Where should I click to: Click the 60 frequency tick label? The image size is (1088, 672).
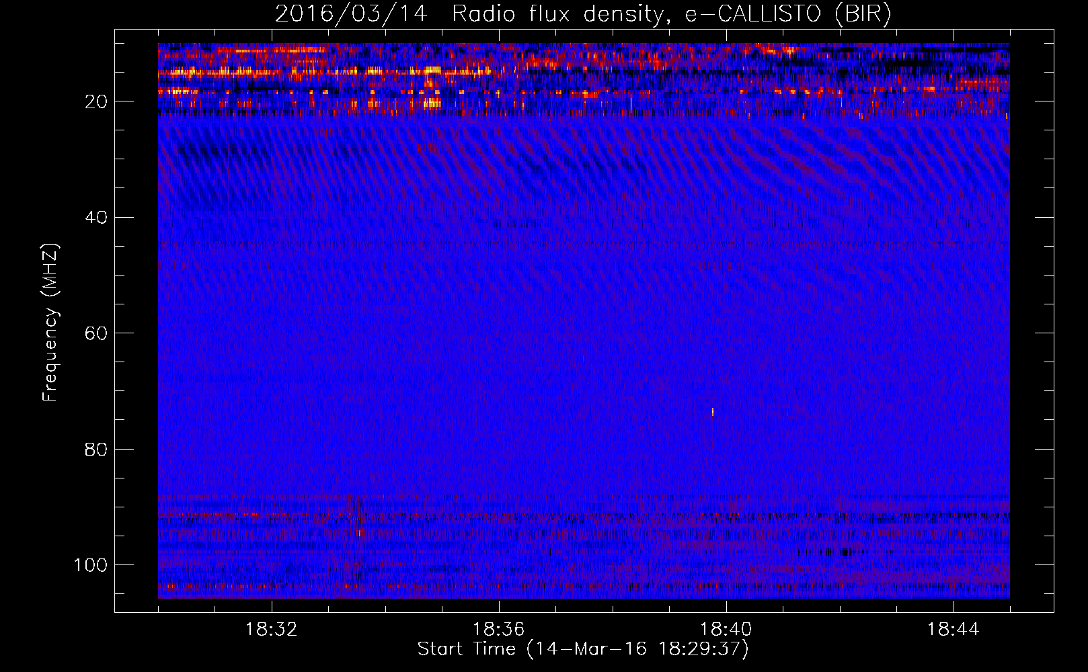point(96,333)
